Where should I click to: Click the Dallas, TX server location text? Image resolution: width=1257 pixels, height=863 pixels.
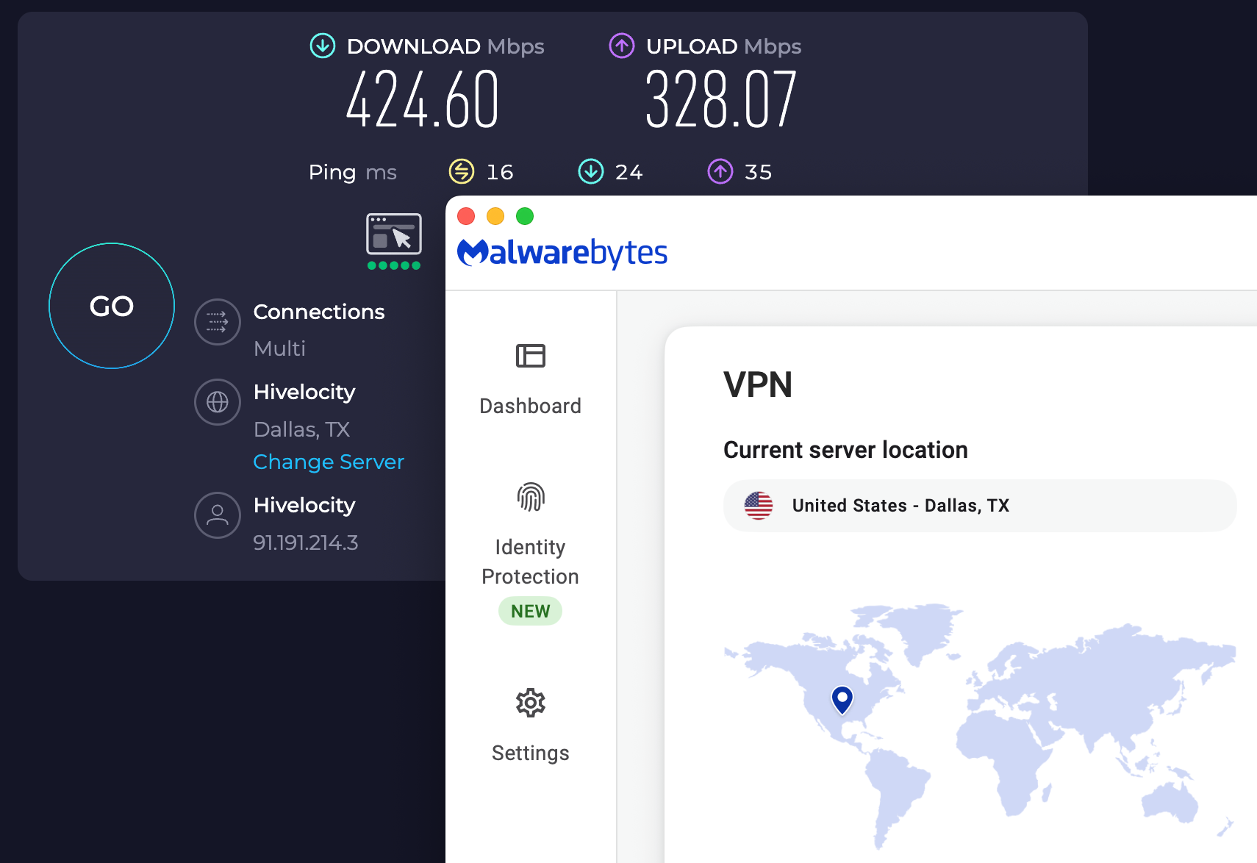[x=301, y=429]
